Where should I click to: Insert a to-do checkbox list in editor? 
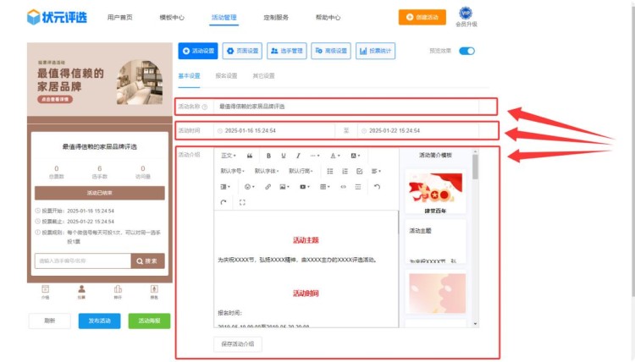360,171
